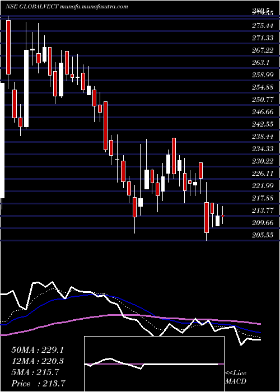The width and height of the screenshot is (280, 392).
Task: Select the 205.55 price axis label
Action: (x=263, y=235)
